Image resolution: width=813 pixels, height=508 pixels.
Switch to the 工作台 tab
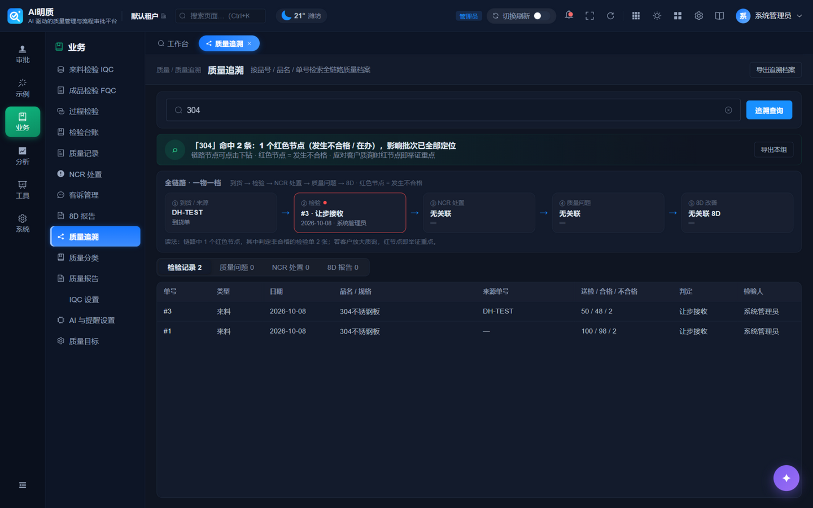[173, 43]
